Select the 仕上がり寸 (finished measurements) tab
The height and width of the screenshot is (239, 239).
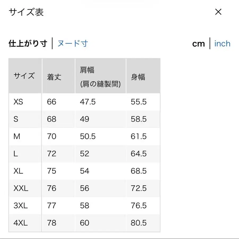[x=27, y=43]
